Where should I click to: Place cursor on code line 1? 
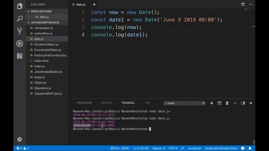coord(125,12)
